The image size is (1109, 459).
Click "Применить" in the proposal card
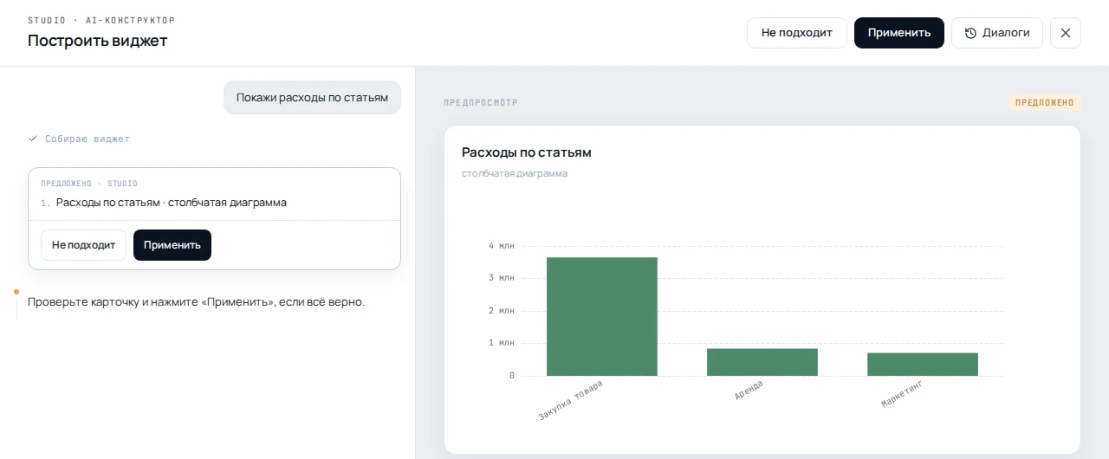tap(172, 245)
